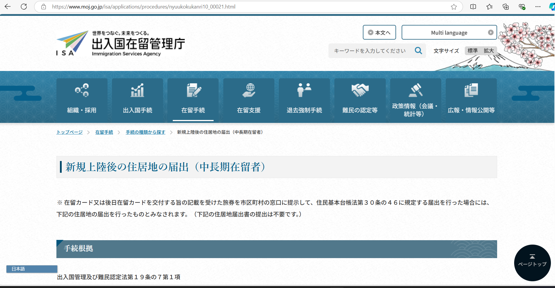The height and width of the screenshot is (288, 555).
Task: Open browser Collections icon
Action: [x=506, y=7]
